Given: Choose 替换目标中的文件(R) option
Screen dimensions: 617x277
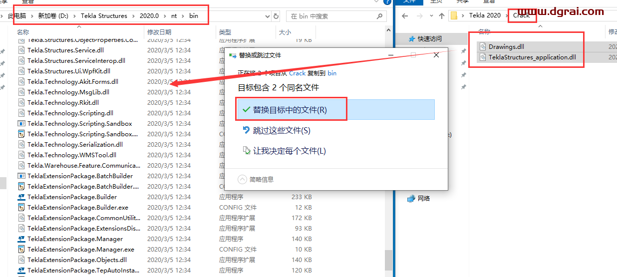Looking at the screenshot, I should click(x=336, y=109).
